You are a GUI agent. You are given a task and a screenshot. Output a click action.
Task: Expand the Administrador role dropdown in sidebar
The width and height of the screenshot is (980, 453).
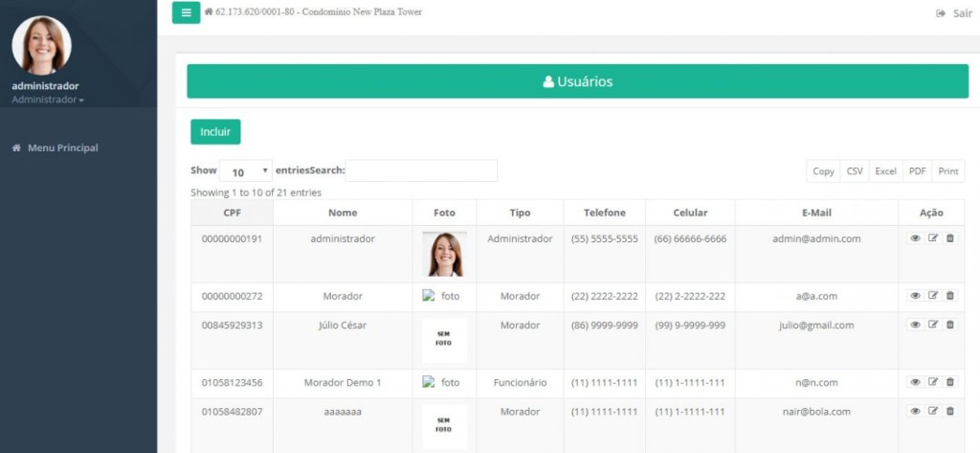(48, 100)
